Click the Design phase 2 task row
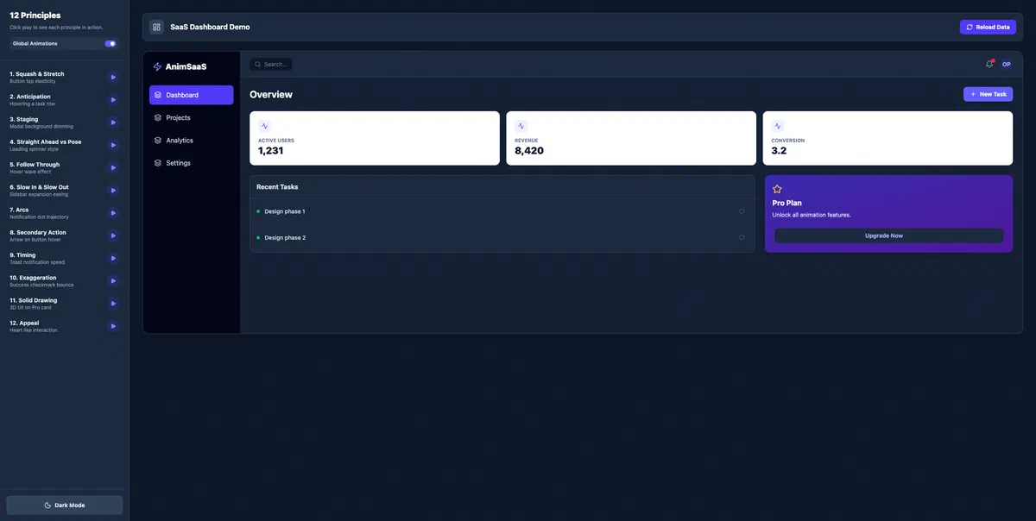Viewport: 1036px width, 521px height. pos(502,237)
